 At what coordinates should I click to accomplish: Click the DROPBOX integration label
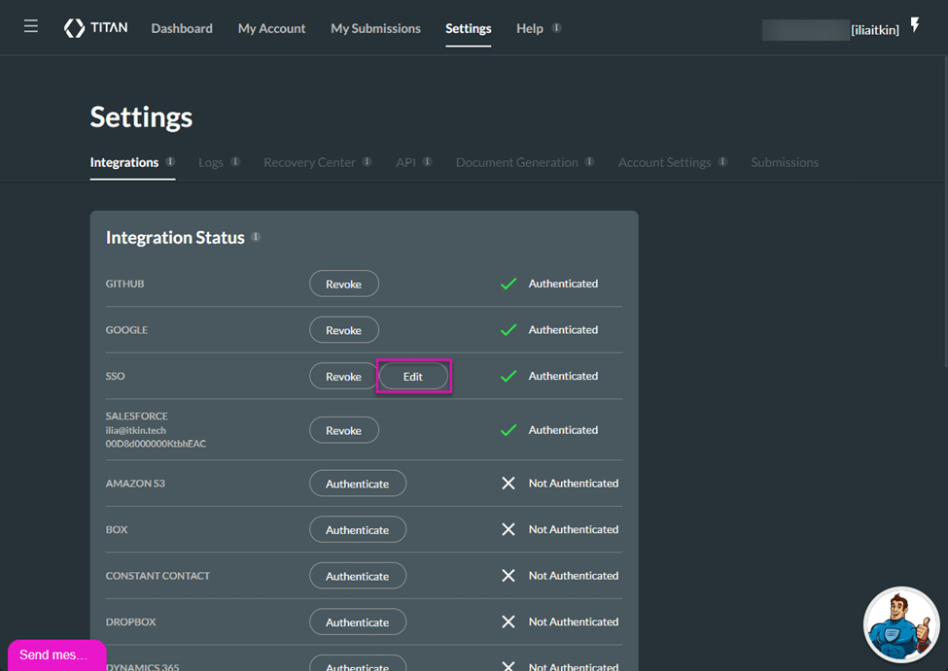tap(130, 622)
